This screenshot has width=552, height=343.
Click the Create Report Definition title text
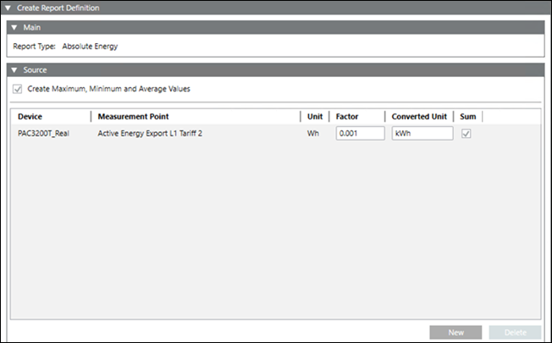pos(58,8)
